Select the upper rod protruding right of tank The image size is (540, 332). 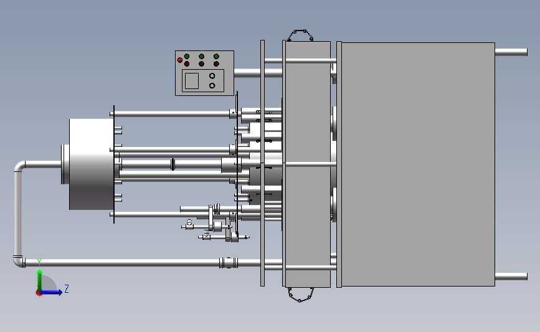click(x=511, y=52)
